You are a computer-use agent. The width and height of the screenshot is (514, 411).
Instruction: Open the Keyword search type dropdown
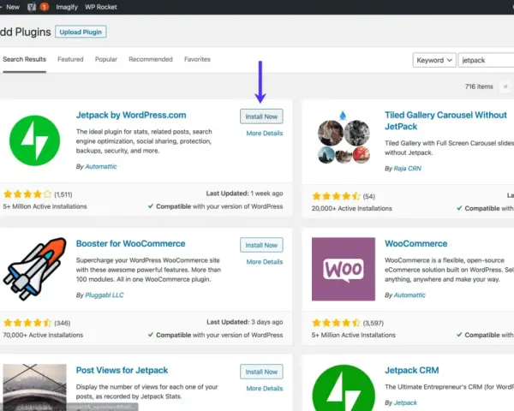(434, 60)
